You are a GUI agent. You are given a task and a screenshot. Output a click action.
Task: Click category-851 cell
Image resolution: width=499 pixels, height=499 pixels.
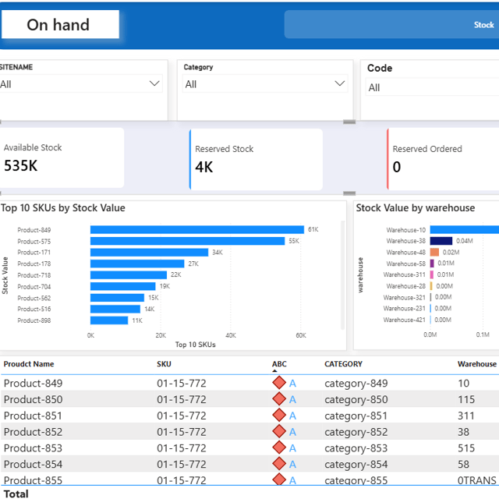(x=356, y=416)
